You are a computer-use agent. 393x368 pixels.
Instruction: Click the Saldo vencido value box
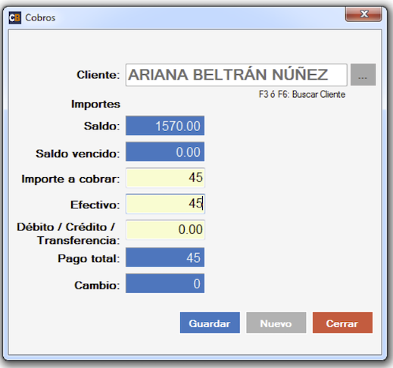tap(165, 151)
